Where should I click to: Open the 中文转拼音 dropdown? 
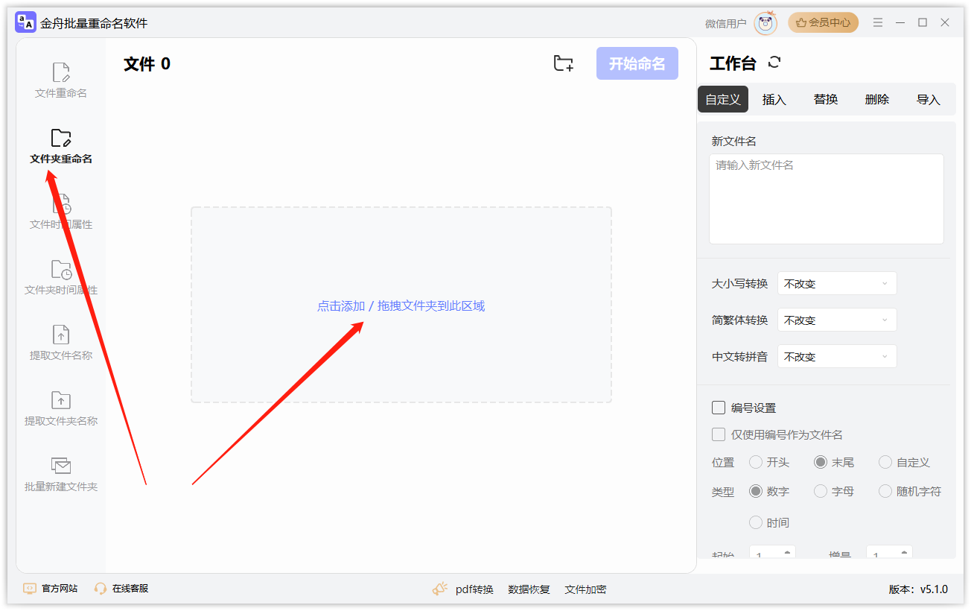tap(837, 355)
